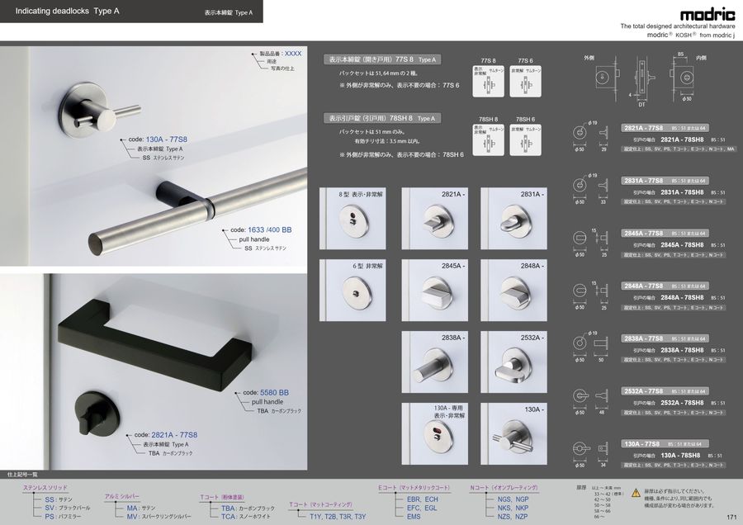Image resolution: width=743 pixels, height=525 pixels.
Task: Open the 130A lever turn thumbnail
Action: click(513, 433)
